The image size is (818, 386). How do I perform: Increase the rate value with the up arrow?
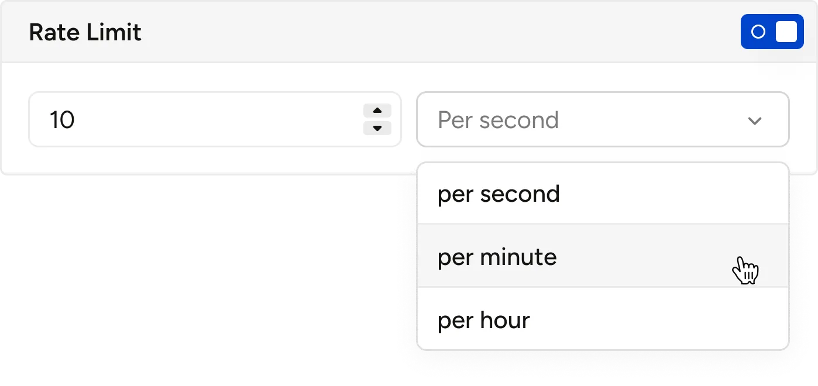click(x=377, y=111)
